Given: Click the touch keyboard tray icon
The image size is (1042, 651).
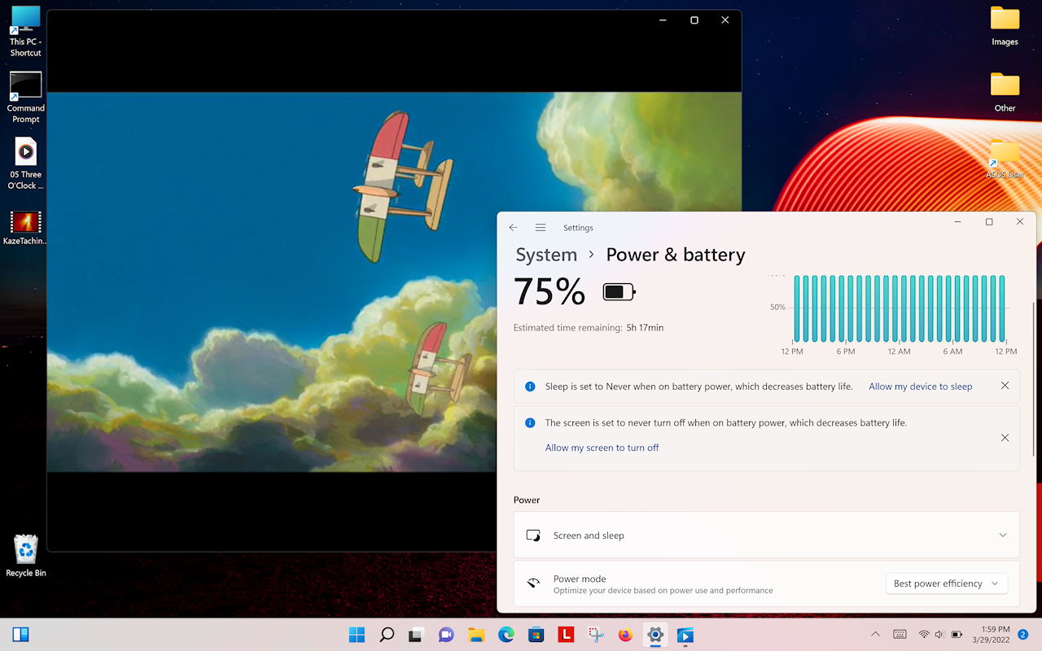Looking at the screenshot, I should (x=900, y=634).
